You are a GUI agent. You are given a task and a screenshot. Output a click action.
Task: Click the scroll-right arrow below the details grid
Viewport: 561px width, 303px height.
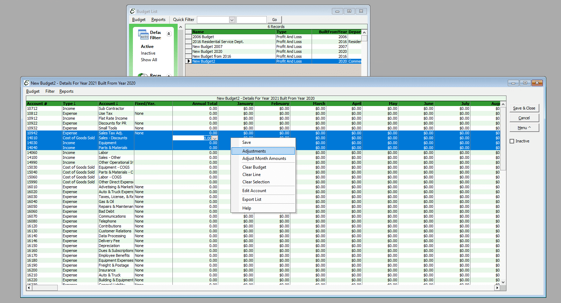pyautogui.click(x=497, y=288)
